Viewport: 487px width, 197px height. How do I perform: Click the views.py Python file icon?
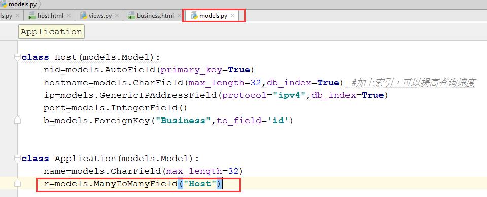pos(83,16)
